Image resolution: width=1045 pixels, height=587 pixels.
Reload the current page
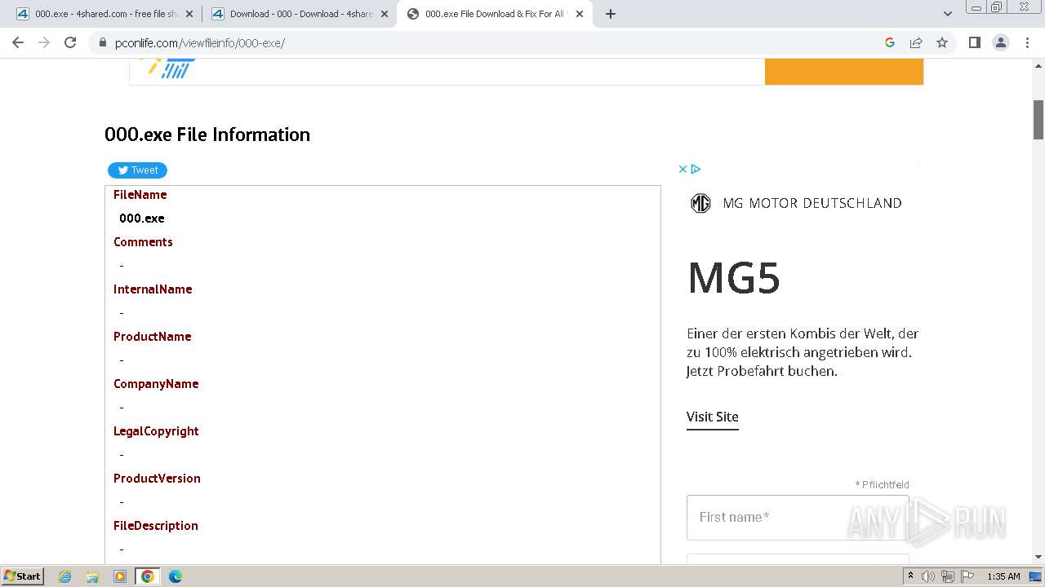70,42
